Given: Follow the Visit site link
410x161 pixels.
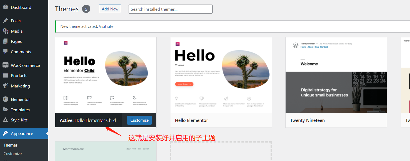Looking at the screenshot, I should point(106,26).
